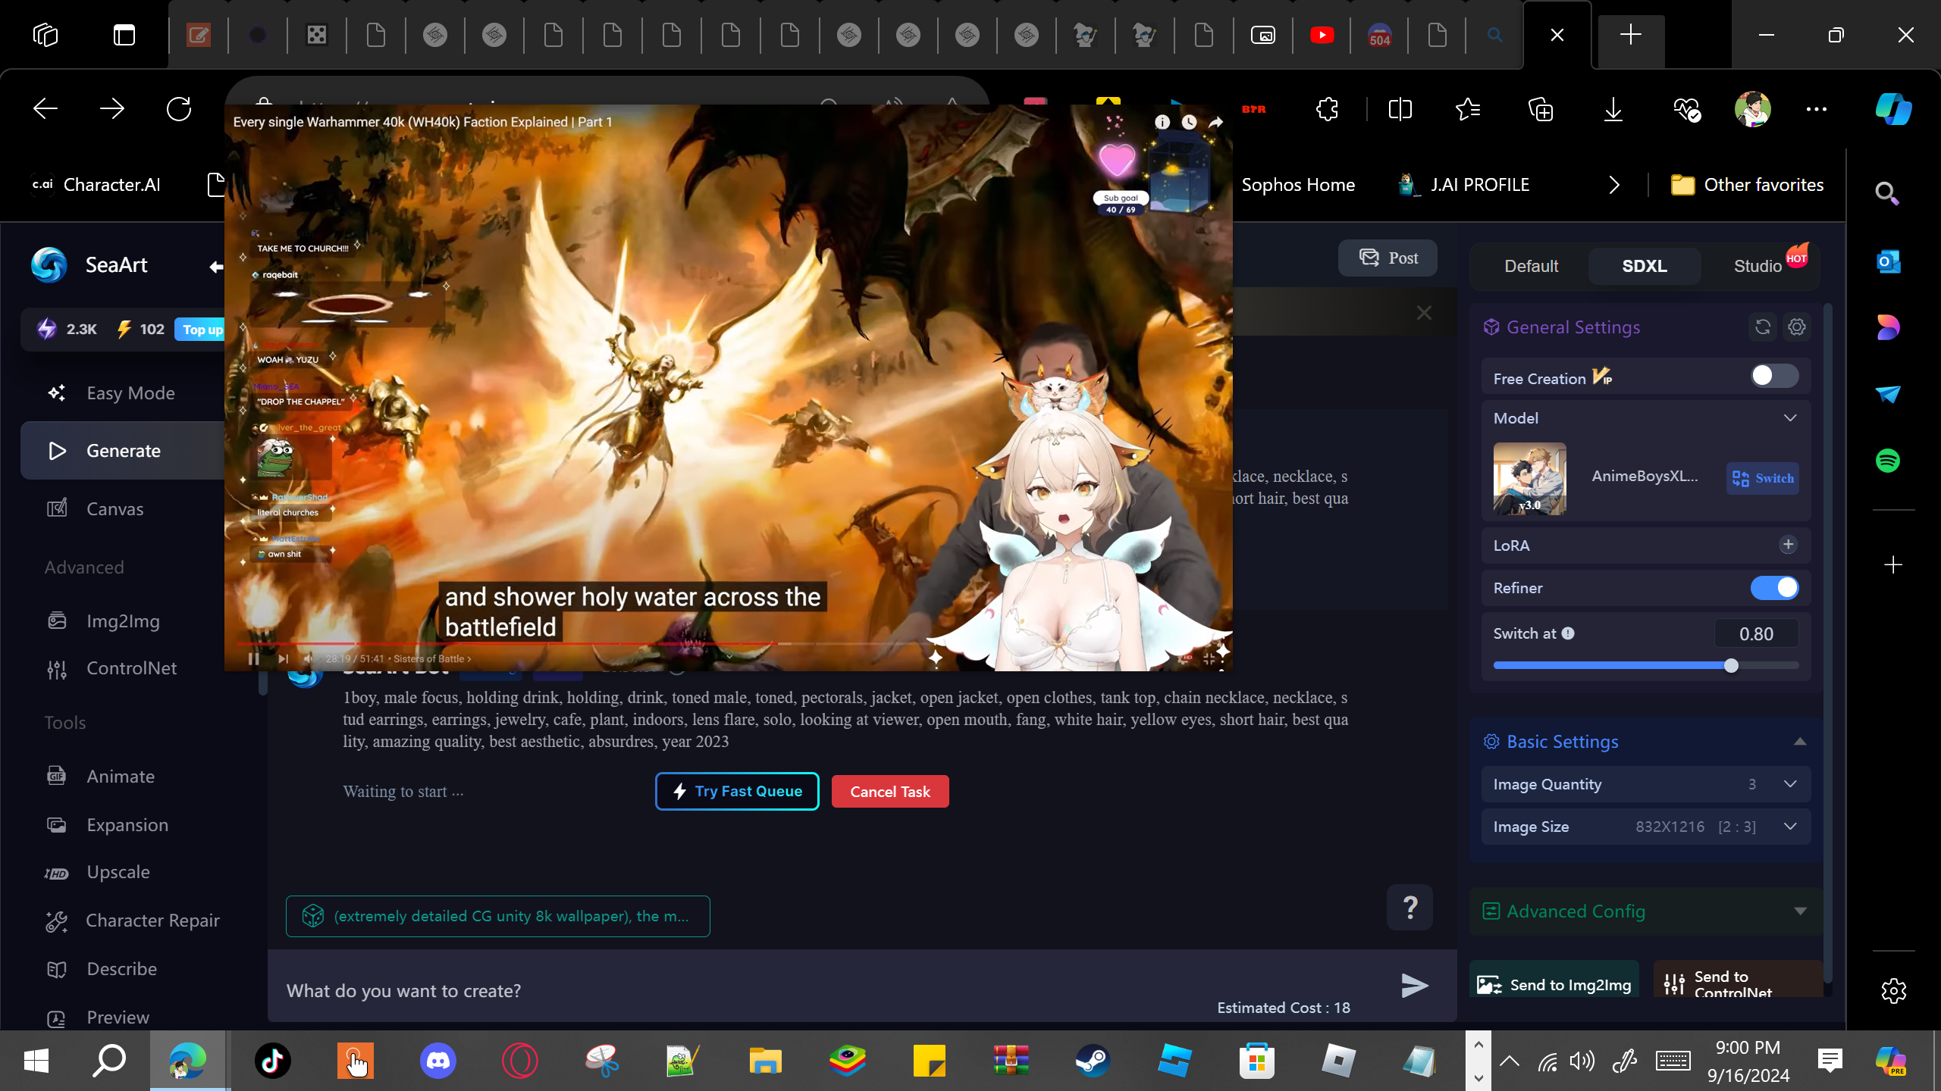
Task: Disable the Refiner toggle
Action: tap(1774, 588)
